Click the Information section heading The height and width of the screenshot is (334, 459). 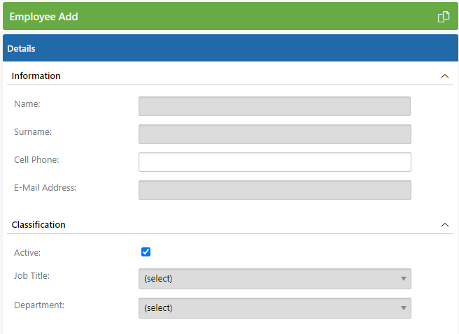(36, 75)
